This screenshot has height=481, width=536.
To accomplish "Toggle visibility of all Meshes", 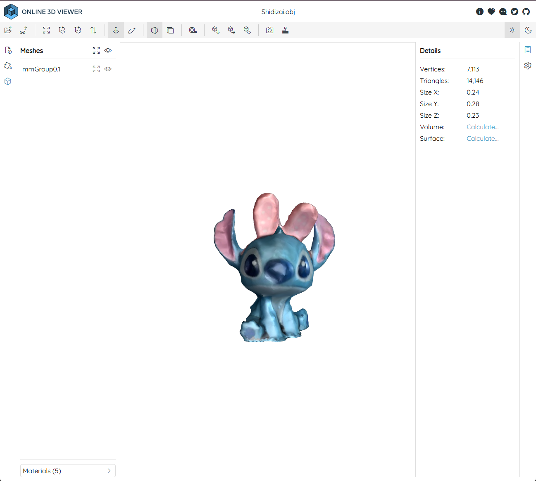I will pyautogui.click(x=108, y=50).
